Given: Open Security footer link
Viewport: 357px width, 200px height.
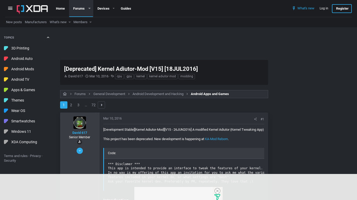Looking at the screenshot, I should (x=10, y=161).
